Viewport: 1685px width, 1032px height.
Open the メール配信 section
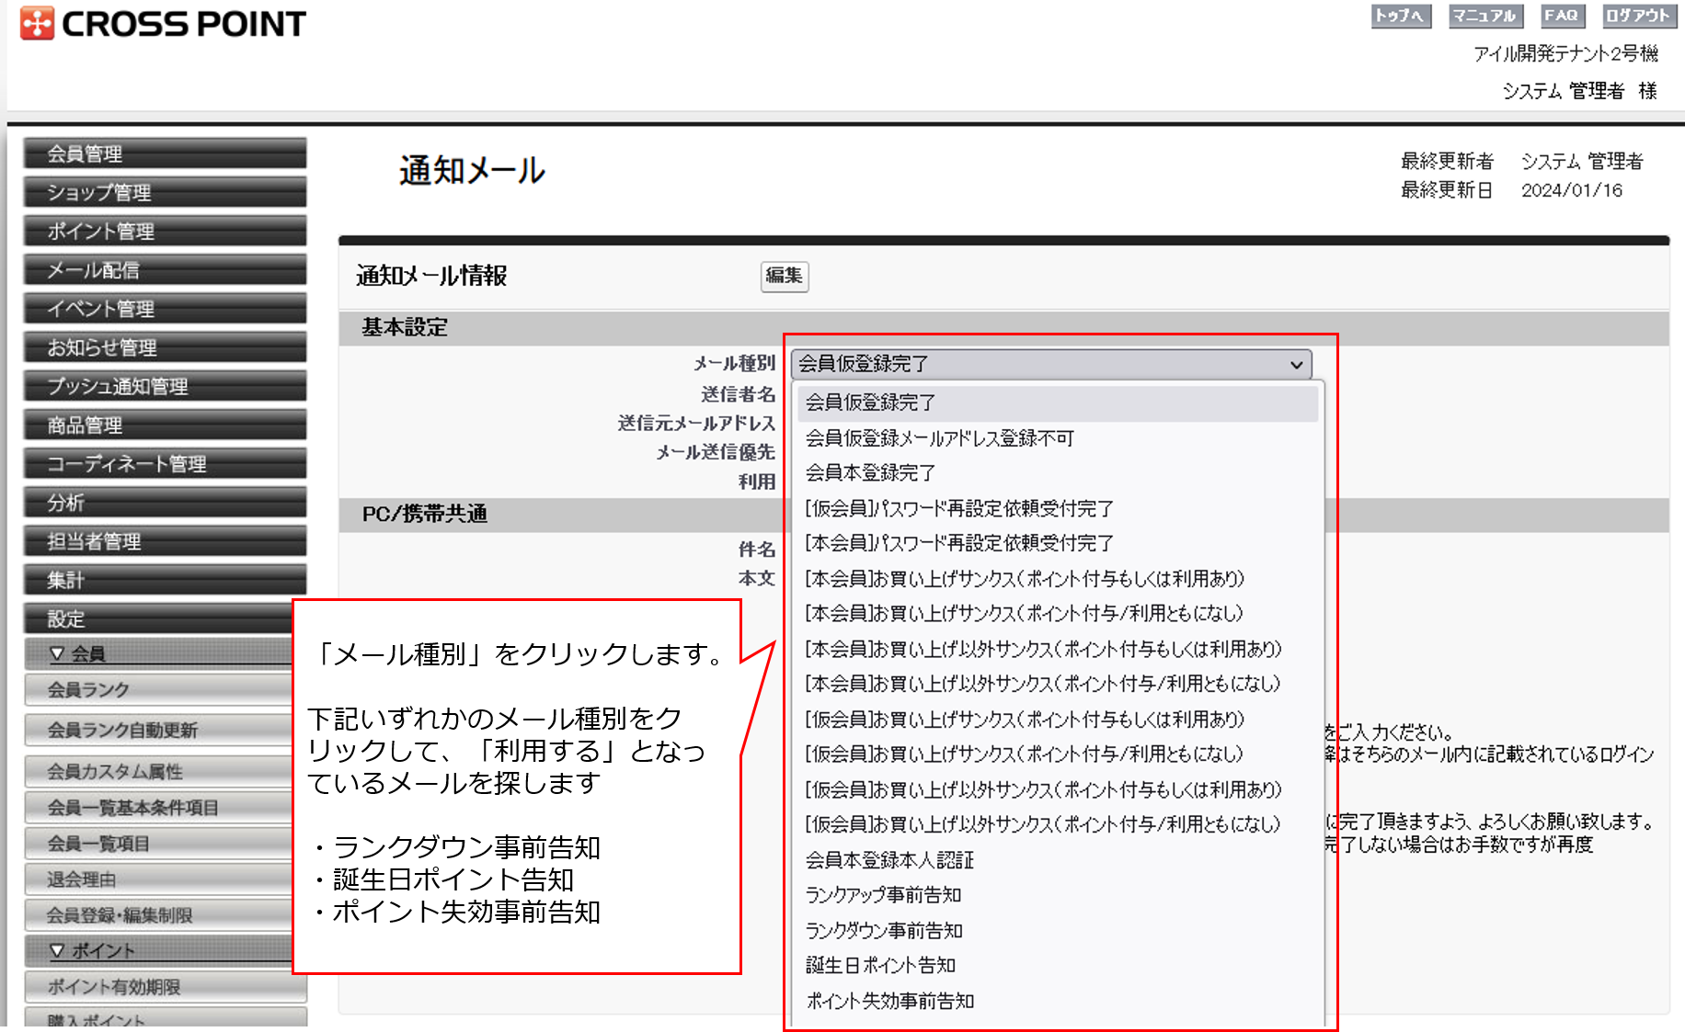[164, 269]
